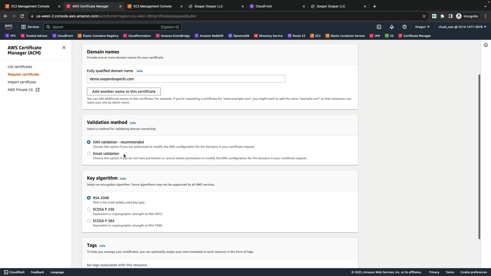The image size is (491, 276).
Task: Expand the browser tab list chevron
Action: pyautogui.click(x=485, y=6)
